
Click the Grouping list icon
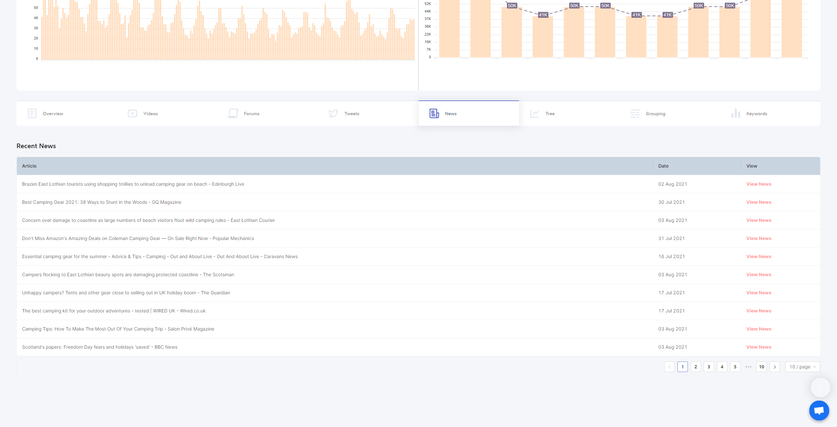coord(635,114)
